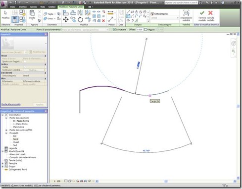The image size is (242, 189).
Task: Open the Inserisci ribbon tab
Action: pyautogui.click(x=23, y=7)
